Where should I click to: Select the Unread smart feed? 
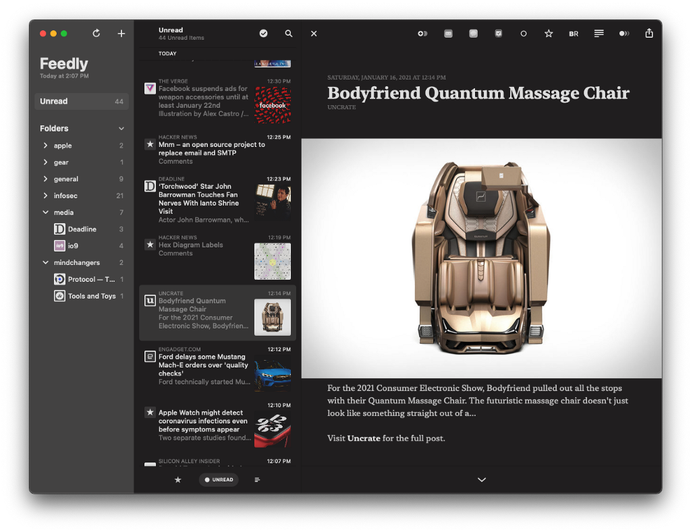[82, 101]
